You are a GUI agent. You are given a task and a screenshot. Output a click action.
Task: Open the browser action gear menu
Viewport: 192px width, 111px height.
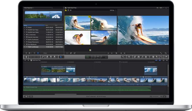[x=30, y=53]
